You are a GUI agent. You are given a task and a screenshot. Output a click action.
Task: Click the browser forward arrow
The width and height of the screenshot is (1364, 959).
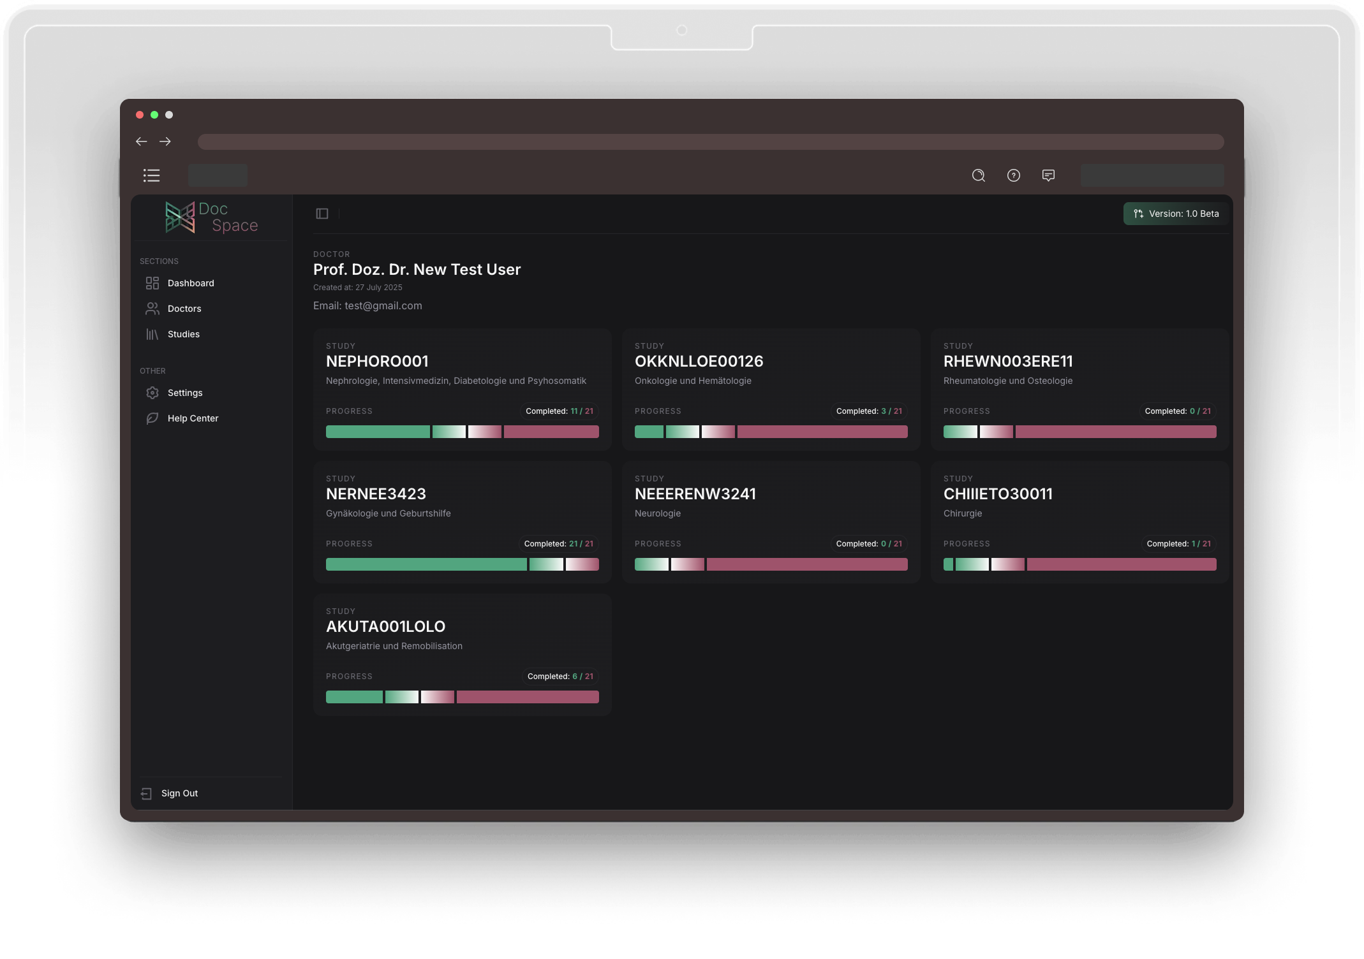pos(165,142)
